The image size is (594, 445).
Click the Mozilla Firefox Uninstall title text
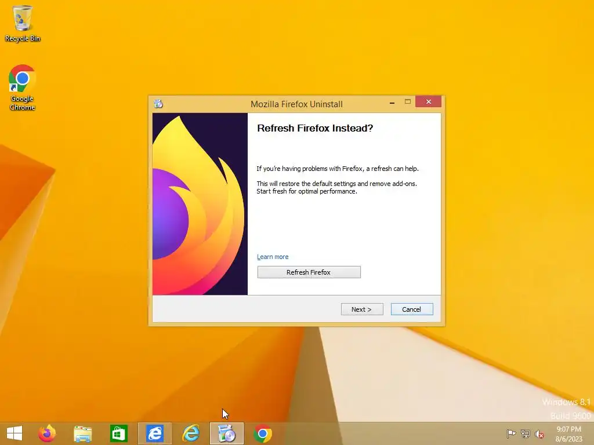[296, 104]
